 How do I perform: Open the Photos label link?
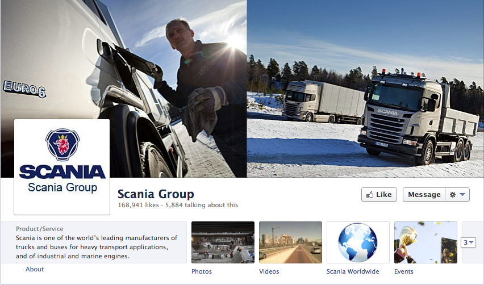click(202, 271)
